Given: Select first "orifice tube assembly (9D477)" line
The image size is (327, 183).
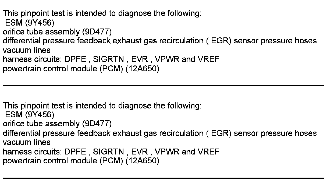Looking at the screenshot, I should coord(57,32).
